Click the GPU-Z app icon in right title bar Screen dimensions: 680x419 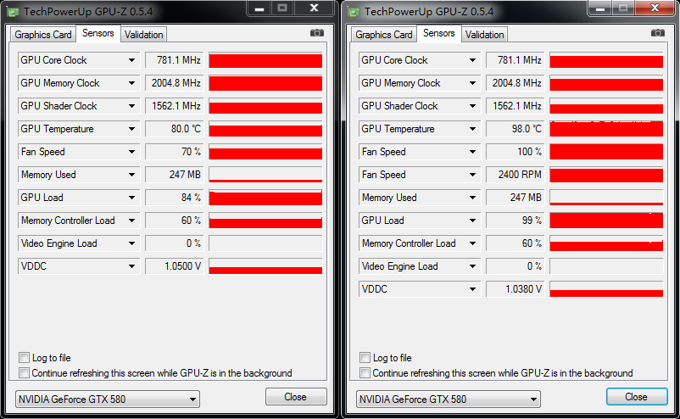[x=354, y=12]
